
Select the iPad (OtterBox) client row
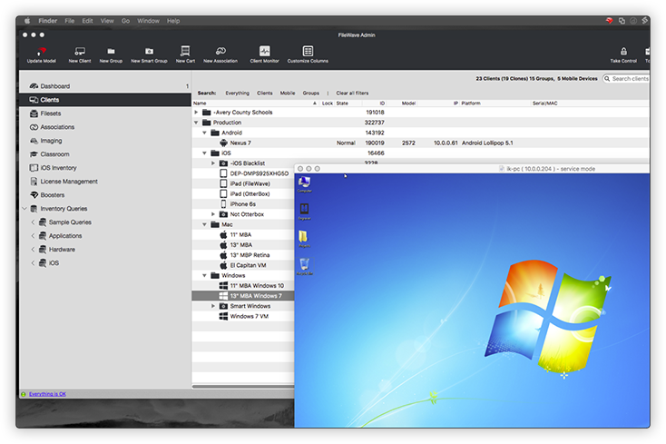243,193
